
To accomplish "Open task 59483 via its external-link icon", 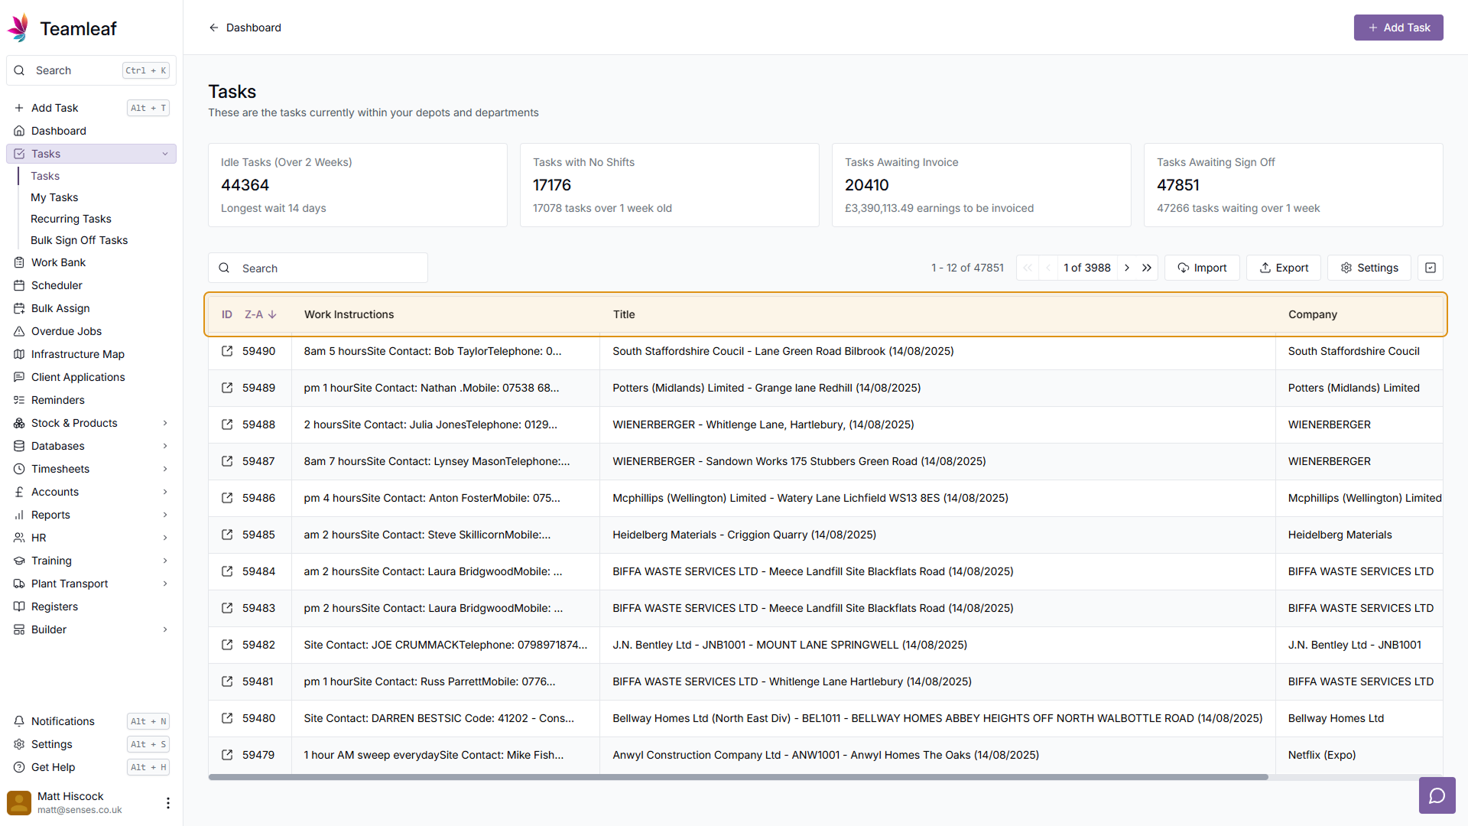I will [x=227, y=608].
